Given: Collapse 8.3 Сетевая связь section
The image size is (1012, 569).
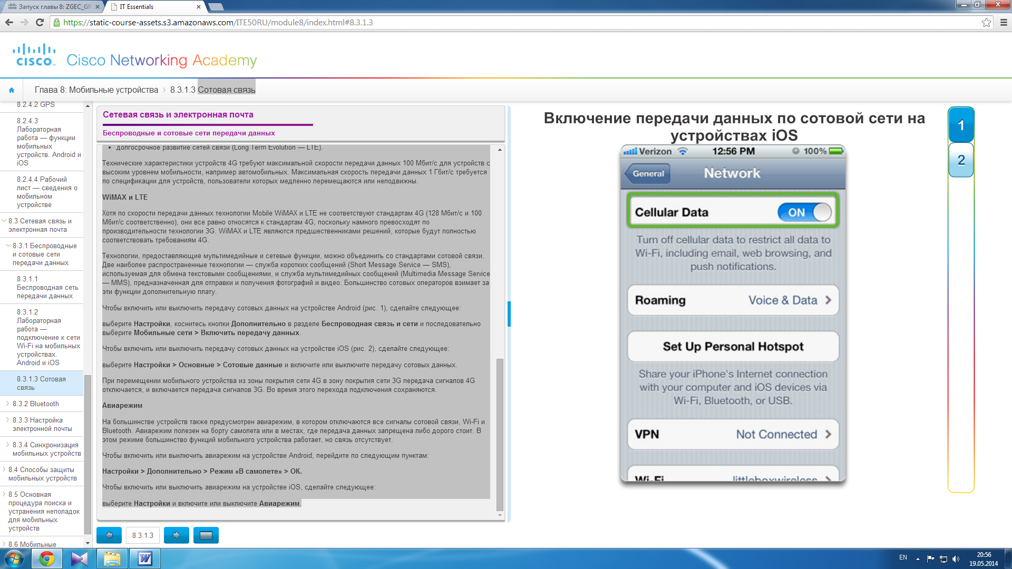Looking at the screenshot, I should click(4, 221).
